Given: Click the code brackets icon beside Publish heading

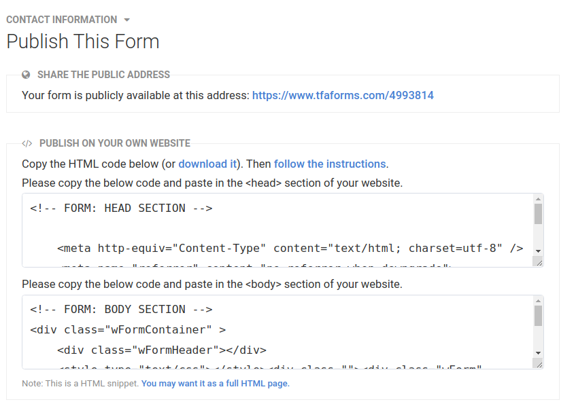Looking at the screenshot, I should point(27,143).
